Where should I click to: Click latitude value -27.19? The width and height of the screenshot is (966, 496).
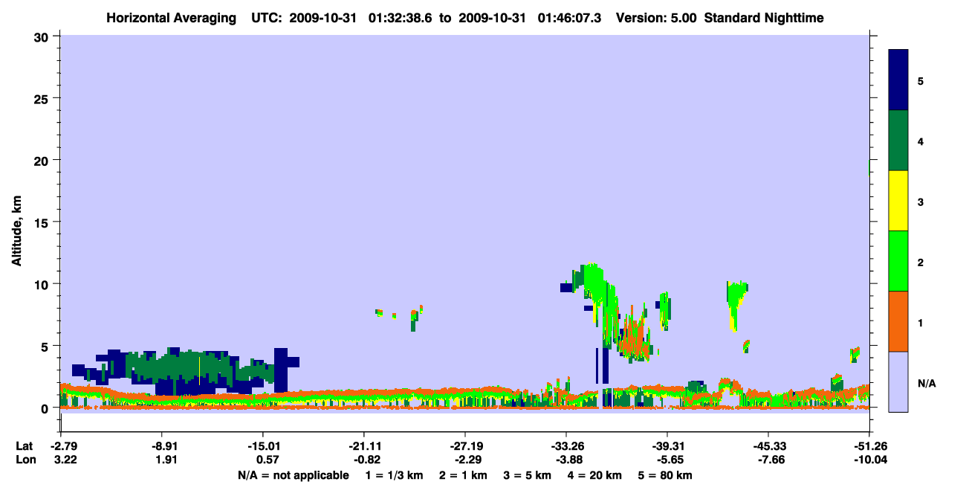(x=464, y=446)
